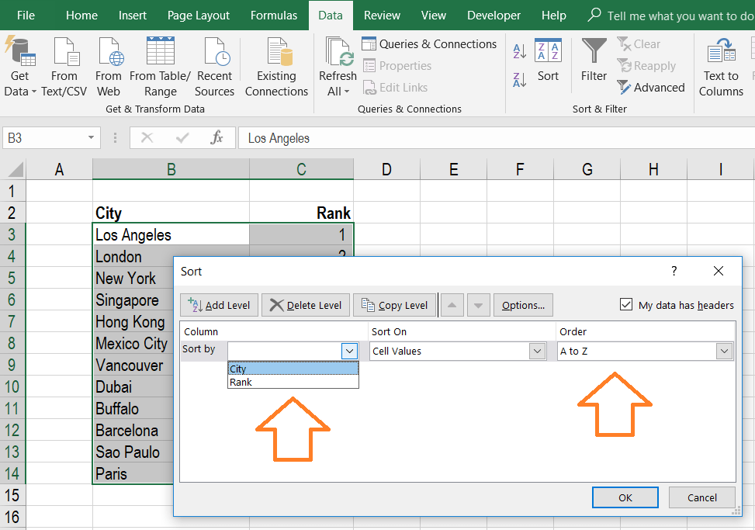Click the Clear filter command
The image size is (755, 530).
639,43
